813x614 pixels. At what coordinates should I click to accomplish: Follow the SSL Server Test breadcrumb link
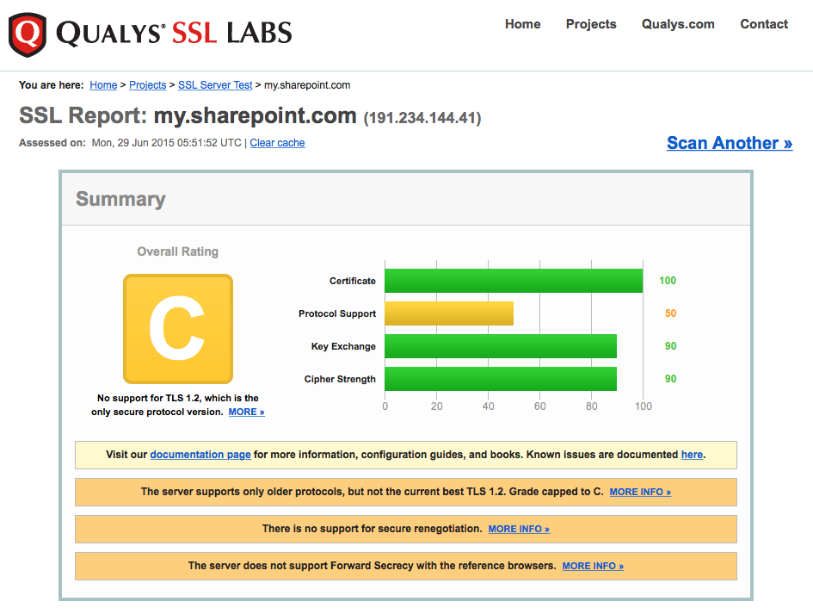point(215,85)
